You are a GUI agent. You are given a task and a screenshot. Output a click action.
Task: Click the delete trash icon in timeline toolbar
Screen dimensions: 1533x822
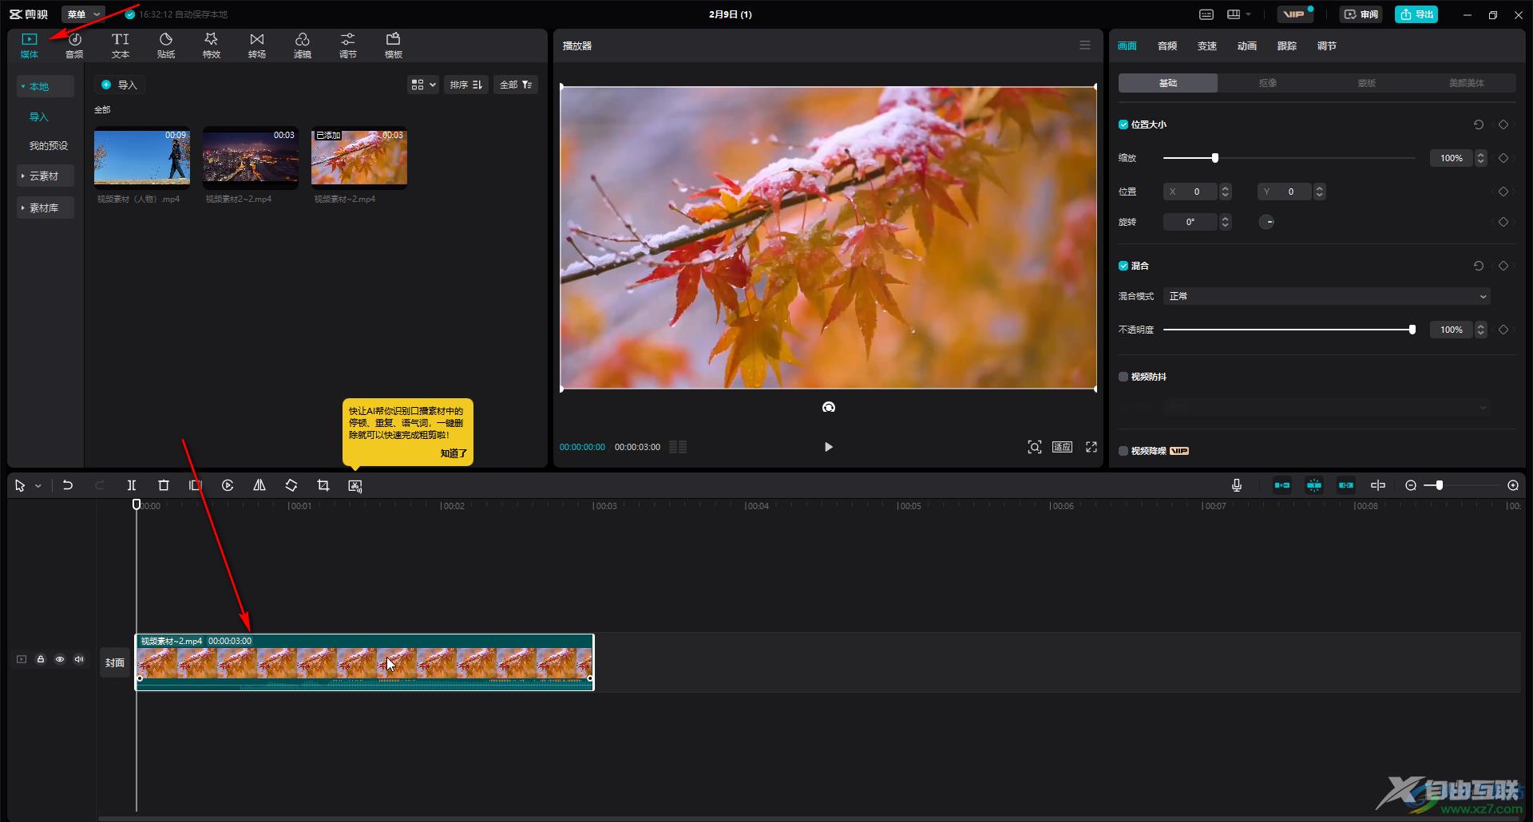[164, 485]
